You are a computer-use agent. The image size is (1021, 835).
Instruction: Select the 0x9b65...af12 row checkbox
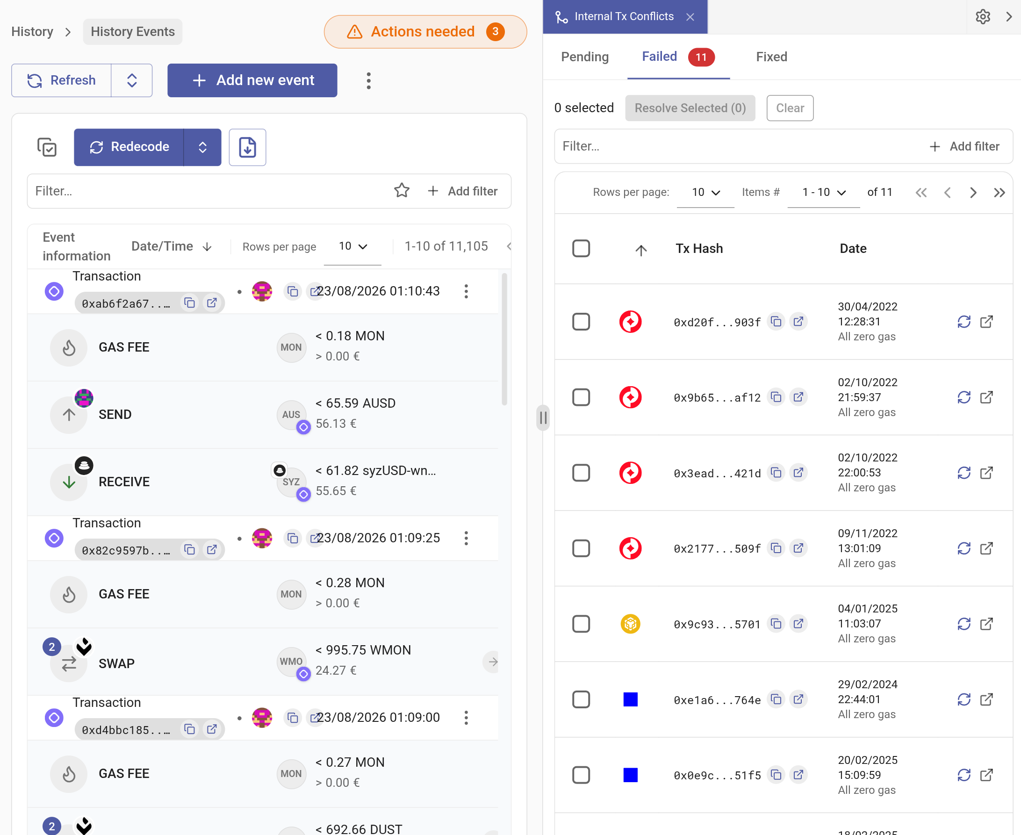(581, 397)
